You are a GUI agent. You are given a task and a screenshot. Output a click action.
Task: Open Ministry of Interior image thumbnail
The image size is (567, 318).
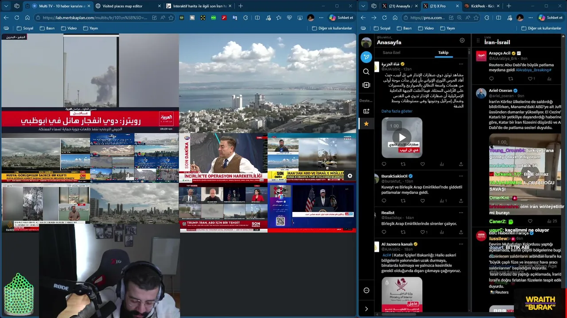(x=402, y=294)
